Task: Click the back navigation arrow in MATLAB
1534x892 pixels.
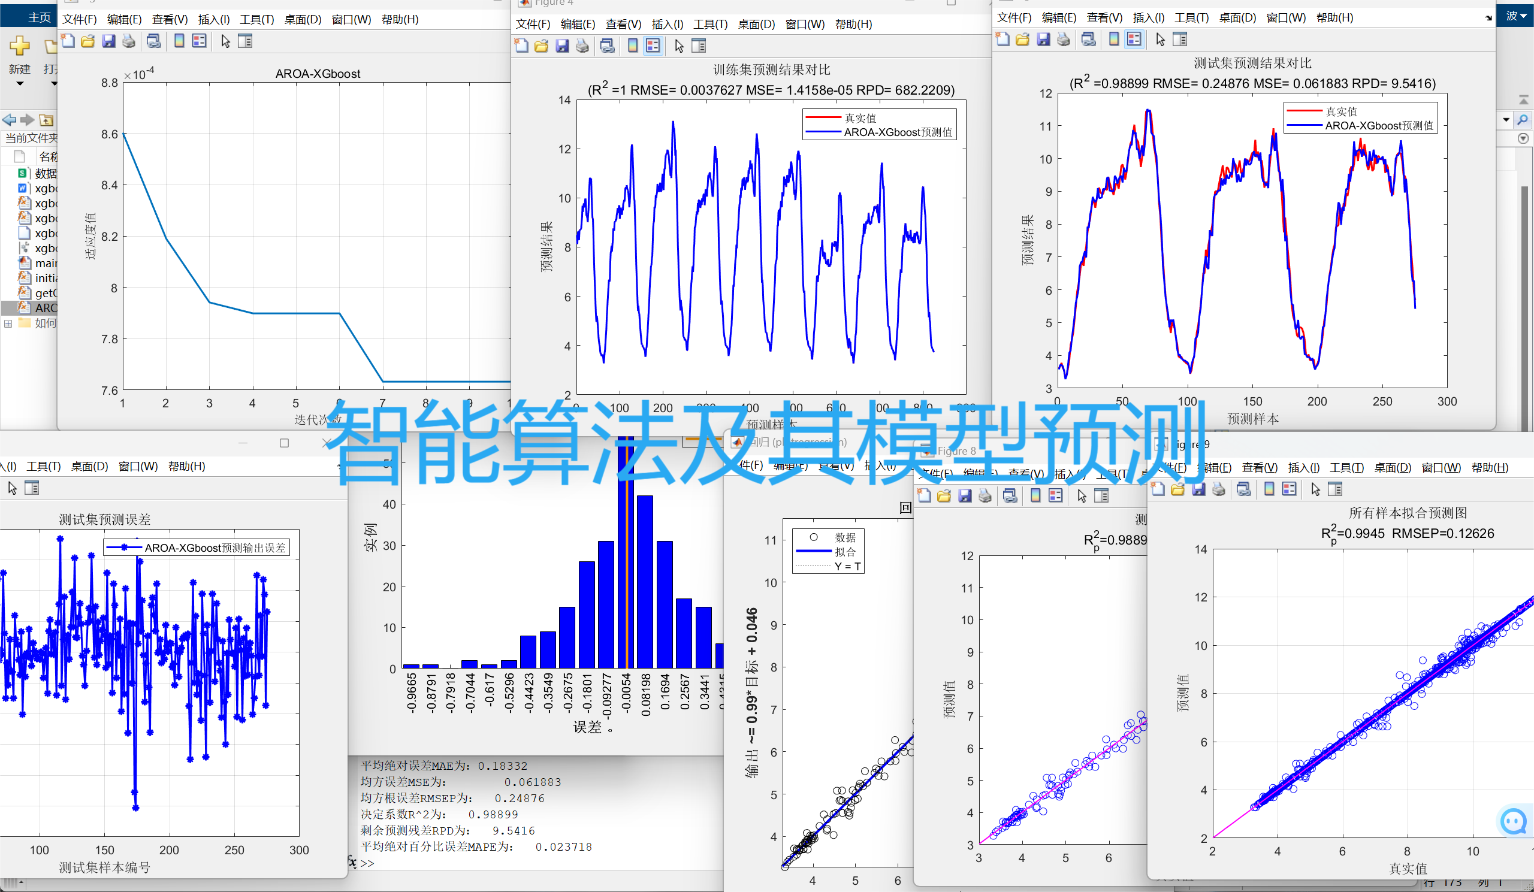Action: pyautogui.click(x=9, y=120)
